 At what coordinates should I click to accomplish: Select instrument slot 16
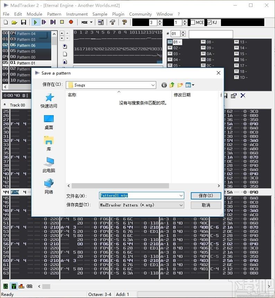pyautogui.click(x=241, y=59)
